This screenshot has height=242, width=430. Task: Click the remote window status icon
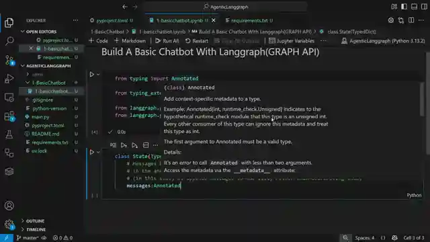[6, 238]
